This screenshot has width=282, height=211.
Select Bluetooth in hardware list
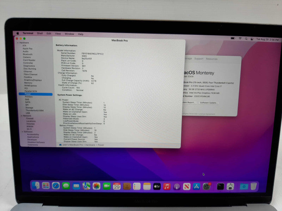(x=27, y=54)
